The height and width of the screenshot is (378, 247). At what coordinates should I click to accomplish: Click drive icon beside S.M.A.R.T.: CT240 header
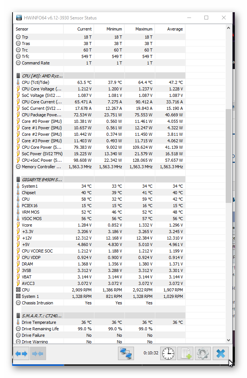pos(18,316)
